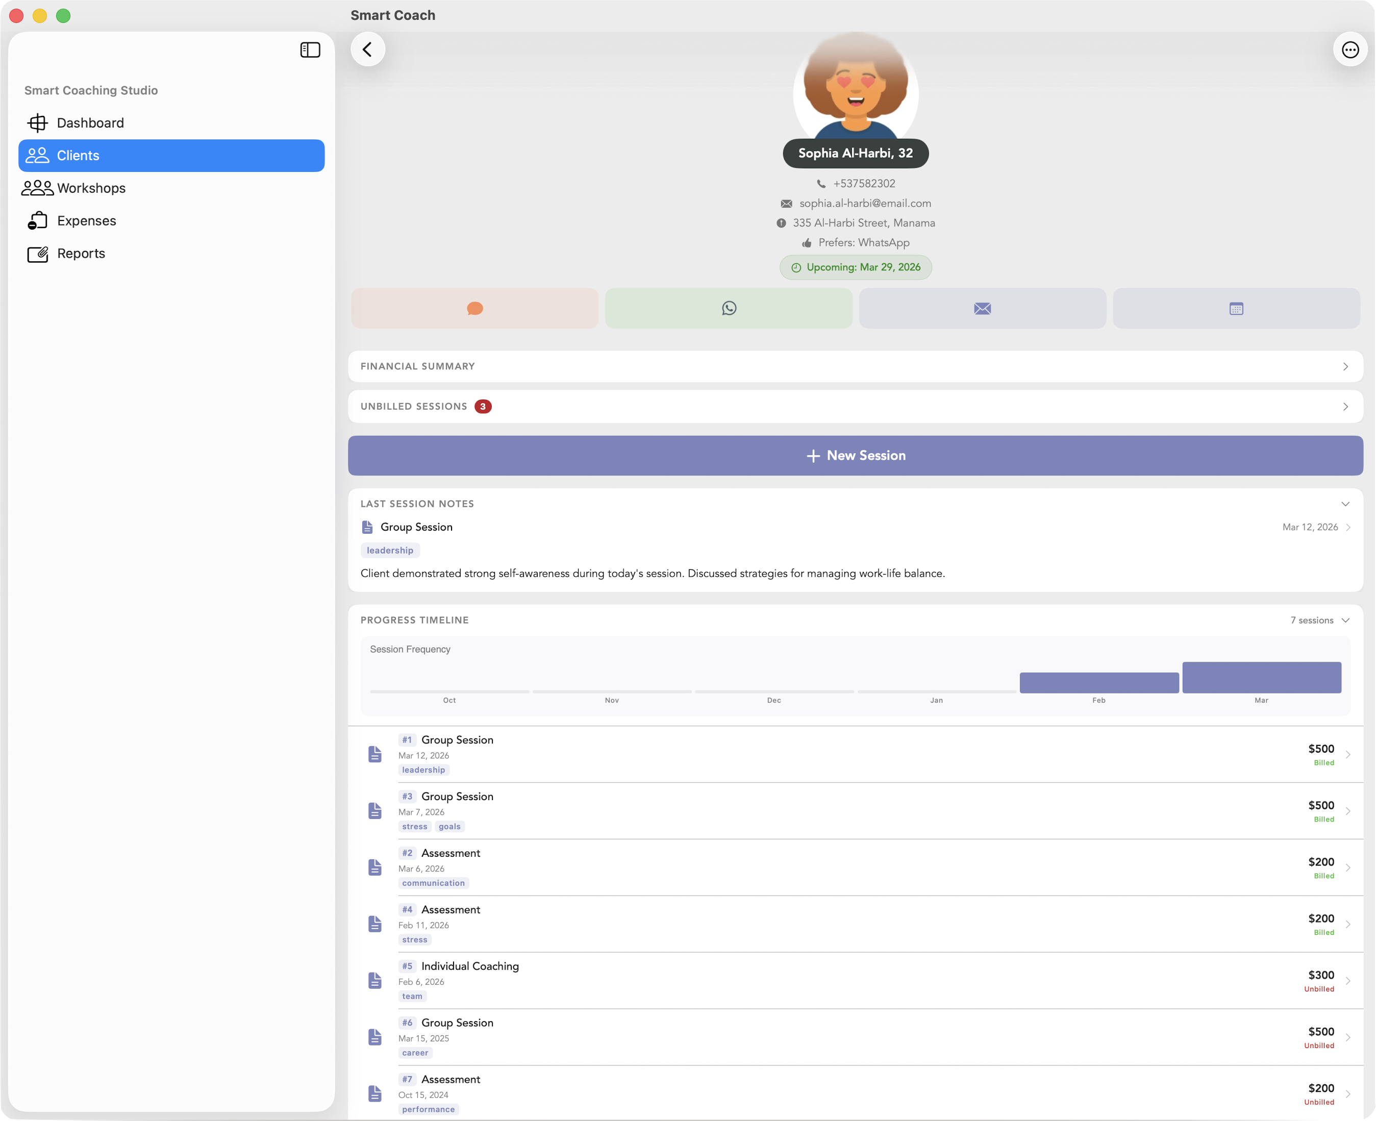Expand session #3 with its right chevron
This screenshot has height=1121, width=1376.
pos(1347,812)
